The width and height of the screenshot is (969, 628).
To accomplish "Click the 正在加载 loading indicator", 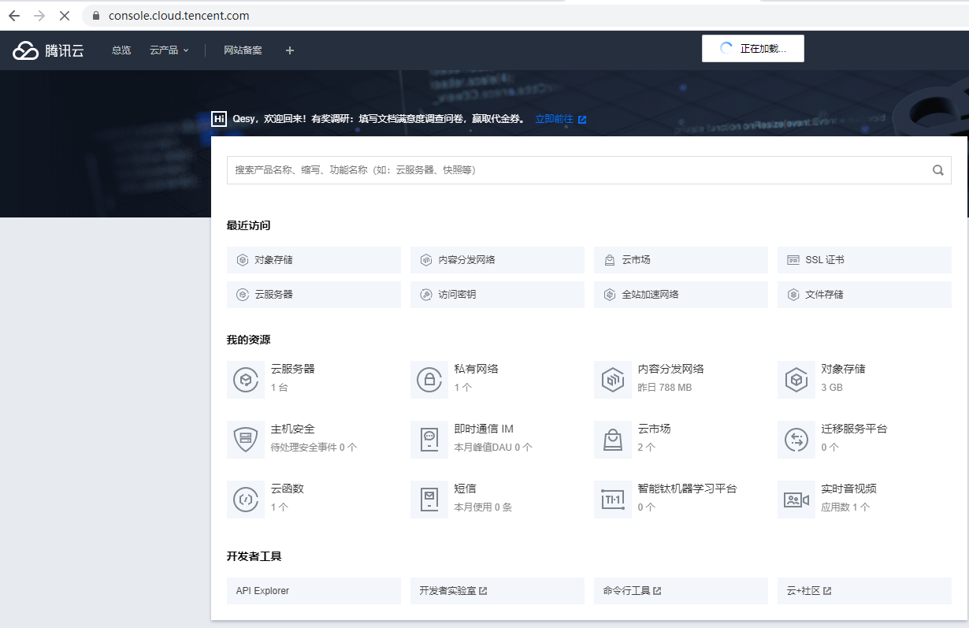I will tap(753, 49).
